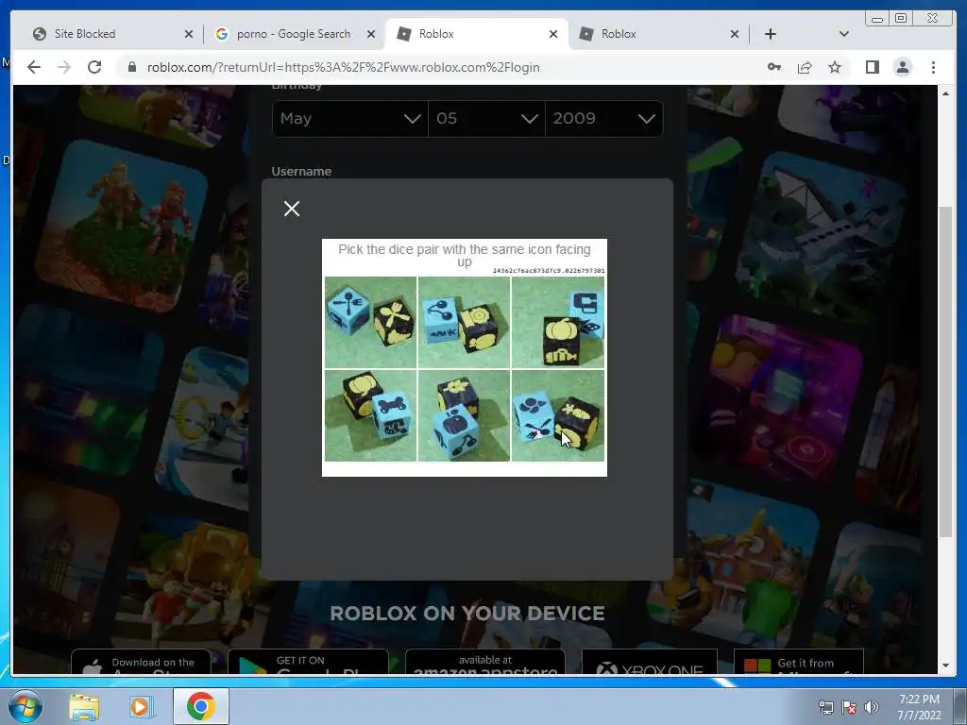Close the last Roblox tab
The height and width of the screenshot is (725, 967).
click(735, 34)
